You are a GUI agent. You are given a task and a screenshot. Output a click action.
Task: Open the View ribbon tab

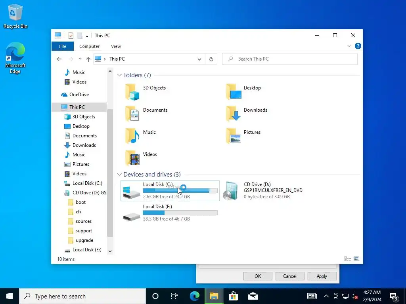tap(116, 46)
